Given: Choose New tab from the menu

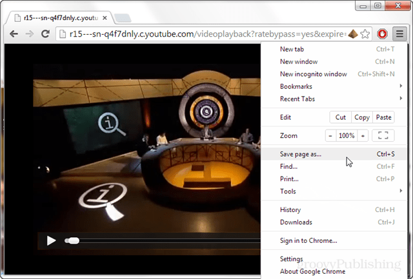Looking at the screenshot, I should (x=334, y=49).
